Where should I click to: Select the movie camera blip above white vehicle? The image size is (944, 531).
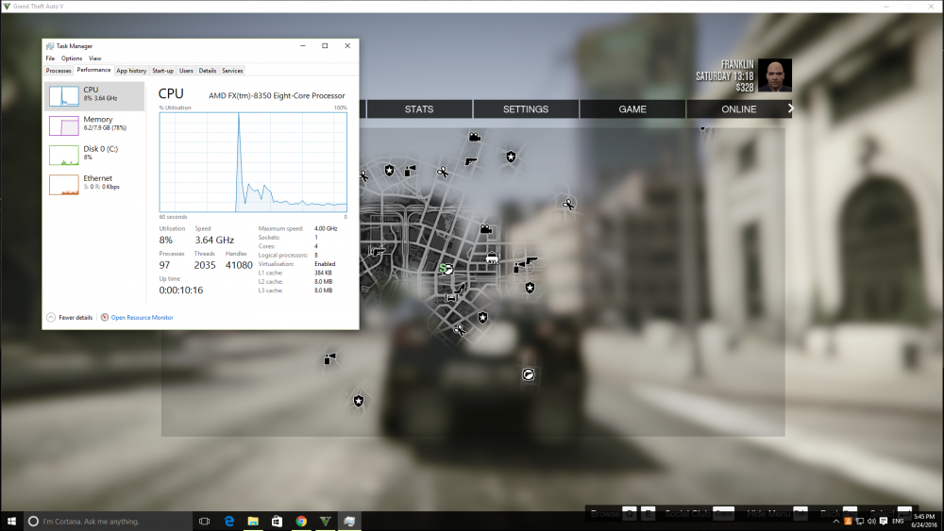click(x=486, y=228)
